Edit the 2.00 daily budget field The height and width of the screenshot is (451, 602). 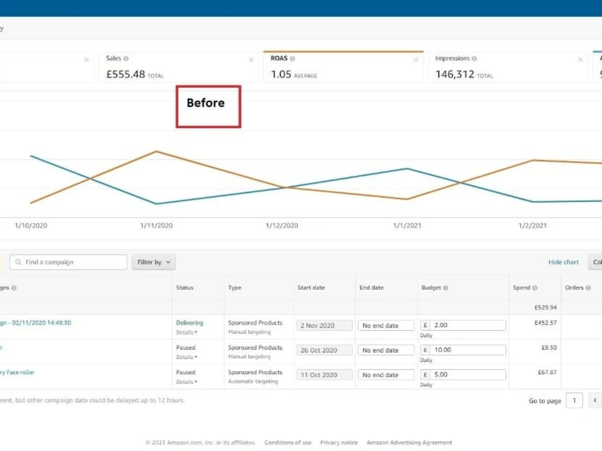(463, 325)
